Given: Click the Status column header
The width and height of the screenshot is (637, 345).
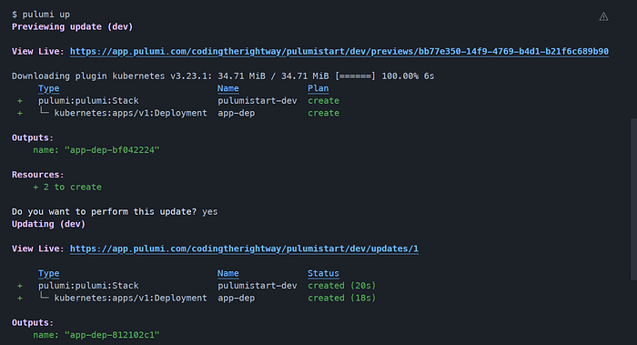Looking at the screenshot, I should pyautogui.click(x=323, y=273).
